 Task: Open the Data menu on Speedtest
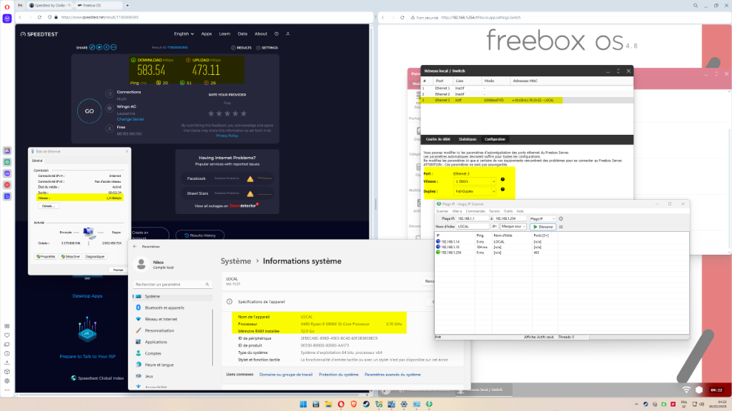click(x=242, y=34)
